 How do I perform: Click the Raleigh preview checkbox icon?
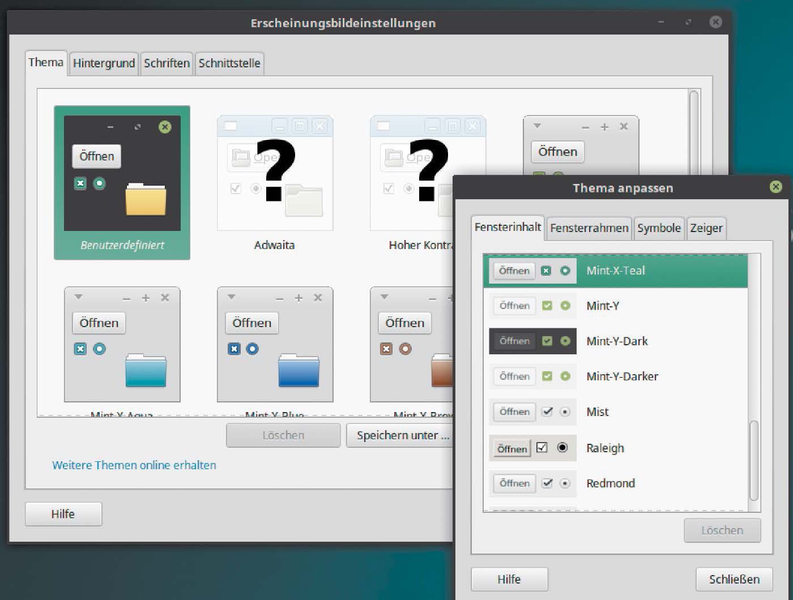tap(542, 448)
